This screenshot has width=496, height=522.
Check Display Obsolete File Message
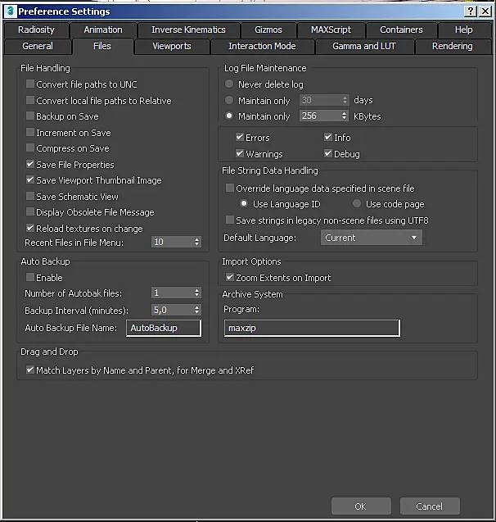[x=30, y=211]
